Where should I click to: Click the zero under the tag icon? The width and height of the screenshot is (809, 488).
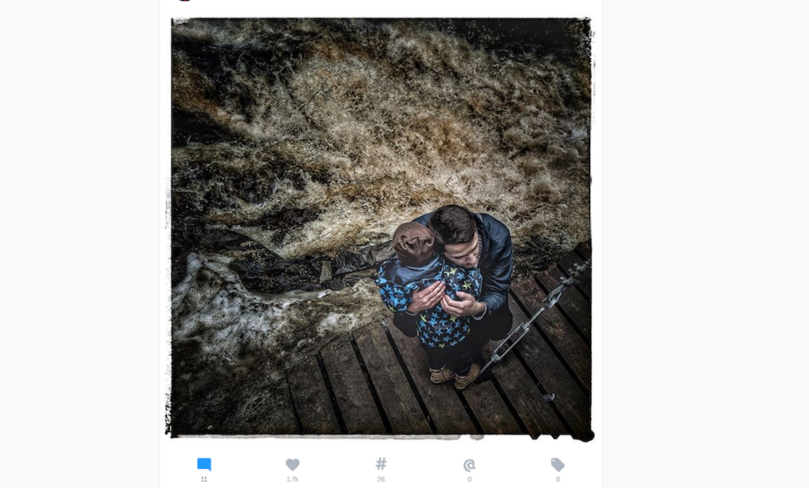coord(558,479)
